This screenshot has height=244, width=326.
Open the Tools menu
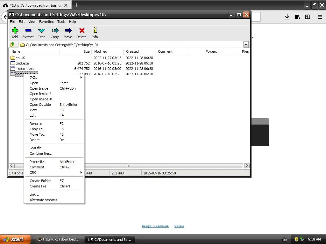tap(61, 22)
